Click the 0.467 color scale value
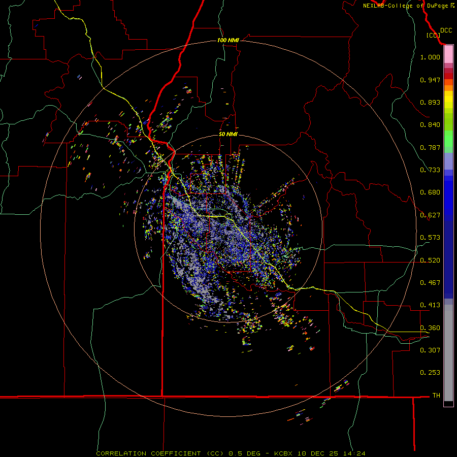 click(430, 283)
